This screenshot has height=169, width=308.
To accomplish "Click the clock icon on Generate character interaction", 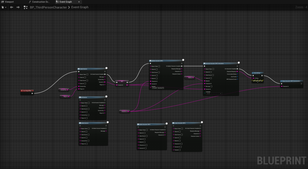I will click(239, 63).
